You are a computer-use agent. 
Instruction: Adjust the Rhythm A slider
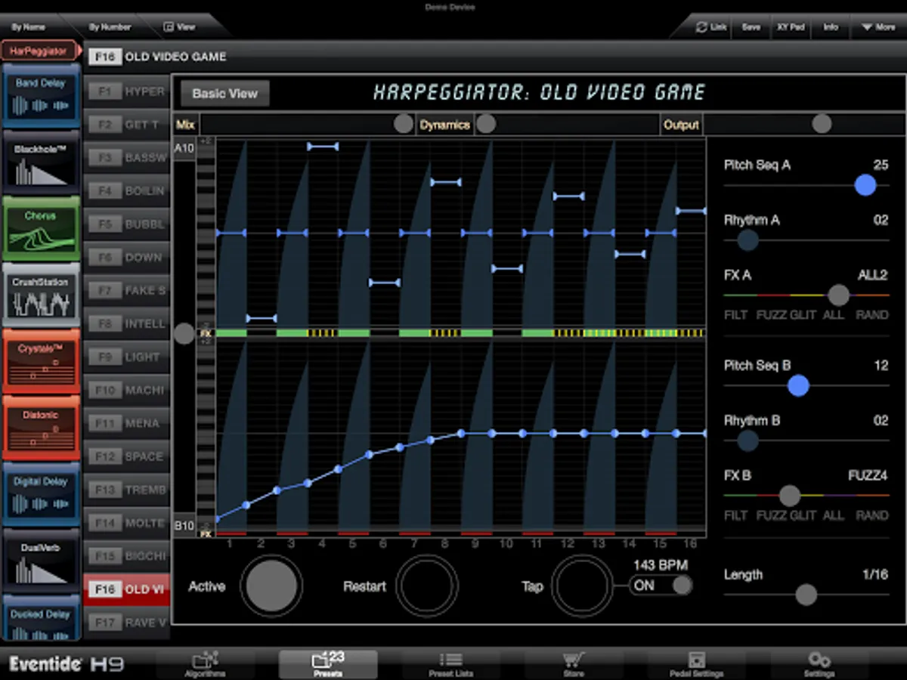coord(748,241)
